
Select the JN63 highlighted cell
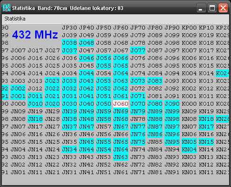click(x=121, y=157)
